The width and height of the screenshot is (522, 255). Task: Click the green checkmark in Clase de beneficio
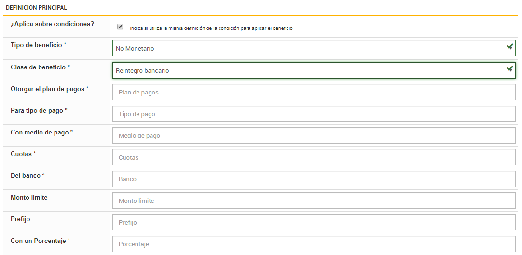pyautogui.click(x=509, y=69)
